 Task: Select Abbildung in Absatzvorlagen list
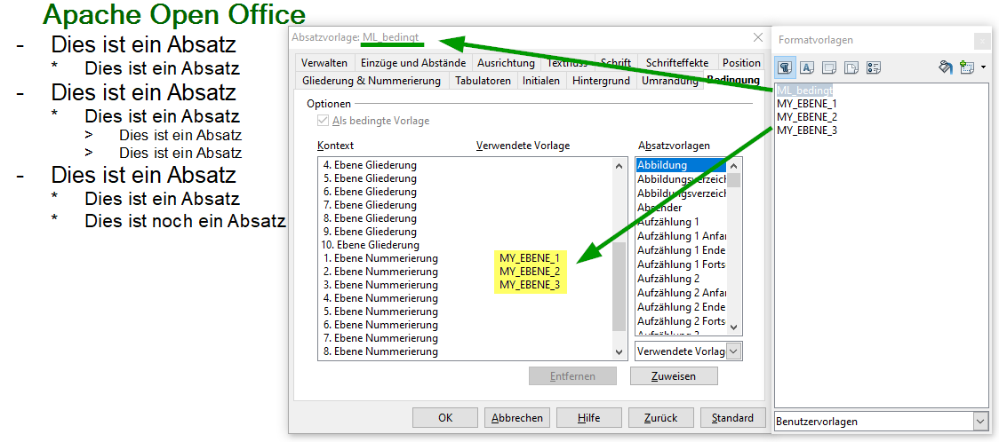(x=681, y=165)
